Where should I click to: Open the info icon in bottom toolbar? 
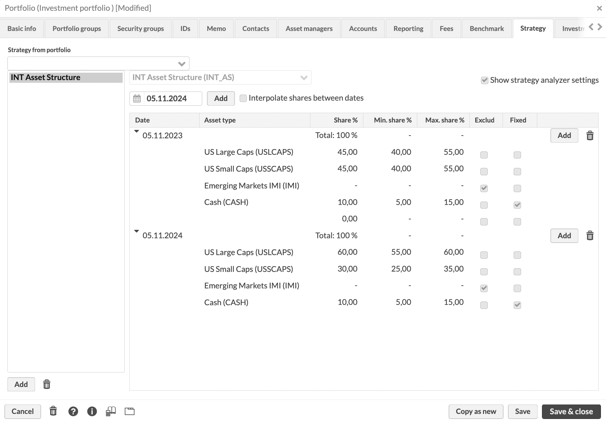pyautogui.click(x=92, y=411)
